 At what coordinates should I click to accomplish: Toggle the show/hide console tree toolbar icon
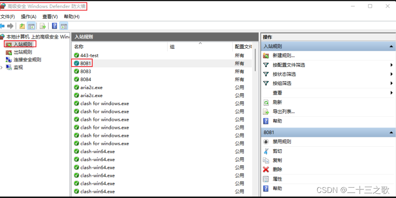pos(31,26)
